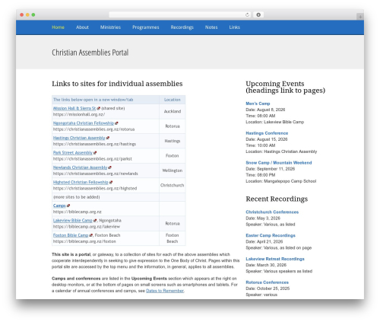Open Highsted Christian Fellowship link
Screen dimensions: 380x322
(x=81, y=182)
